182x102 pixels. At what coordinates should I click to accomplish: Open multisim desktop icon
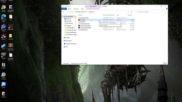(x=3, y=95)
